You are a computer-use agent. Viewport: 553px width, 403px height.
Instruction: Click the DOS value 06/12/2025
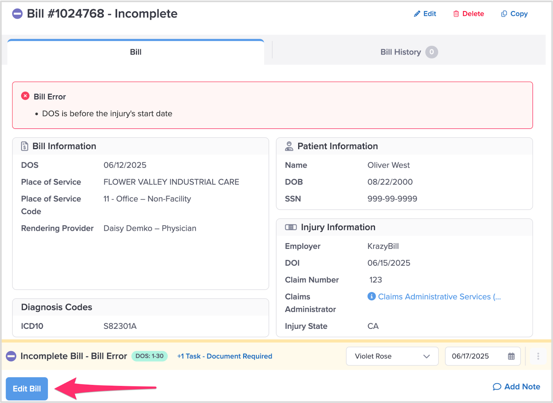[x=125, y=165]
